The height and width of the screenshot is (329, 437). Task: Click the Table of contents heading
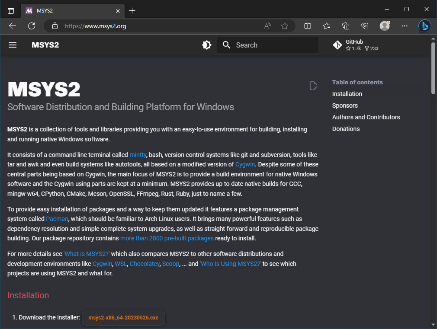357,83
